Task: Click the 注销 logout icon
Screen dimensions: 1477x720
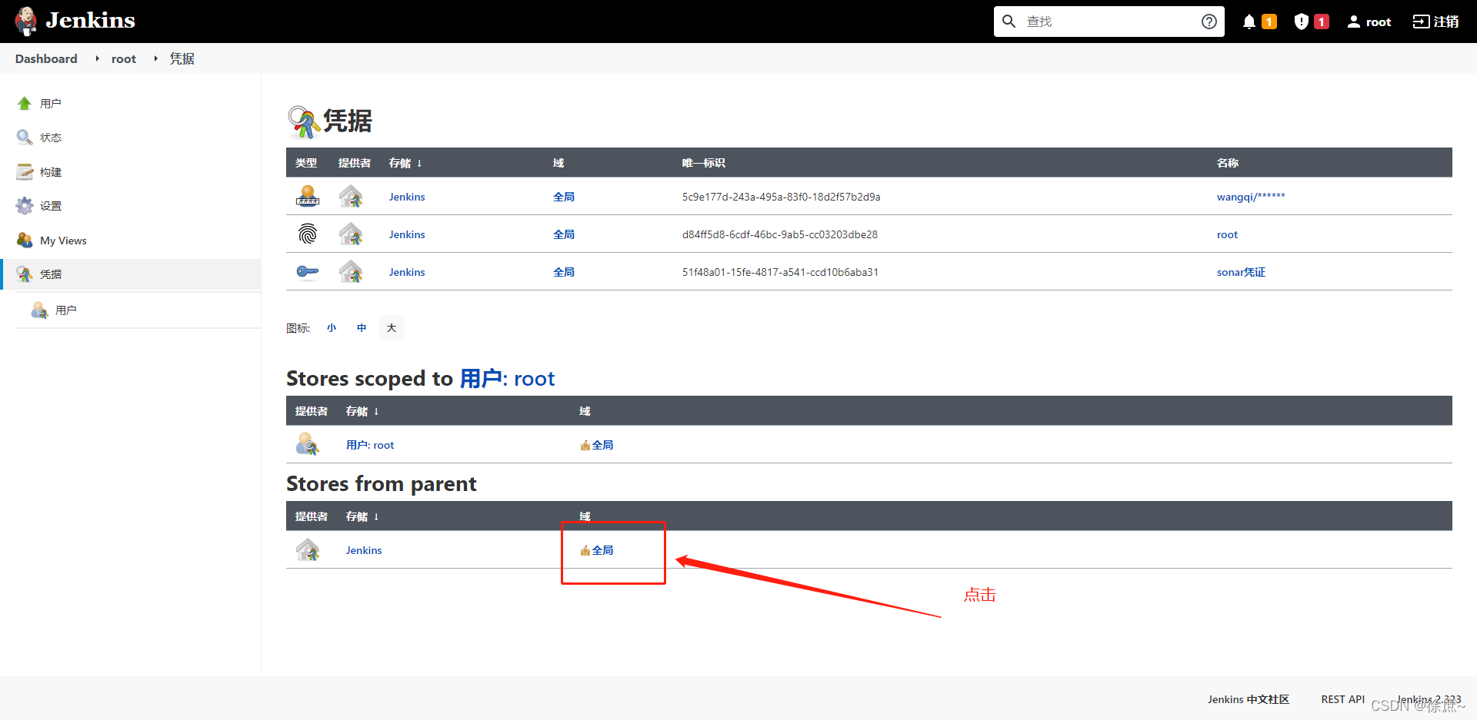Action: (1421, 22)
